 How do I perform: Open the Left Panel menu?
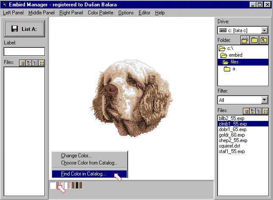pos(13,13)
